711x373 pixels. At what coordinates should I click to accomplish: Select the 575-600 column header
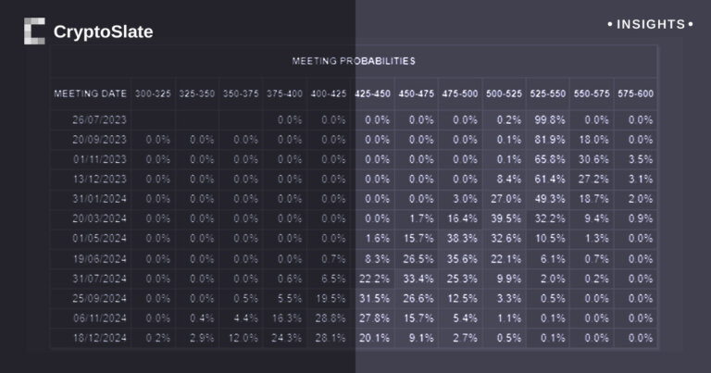(x=636, y=93)
